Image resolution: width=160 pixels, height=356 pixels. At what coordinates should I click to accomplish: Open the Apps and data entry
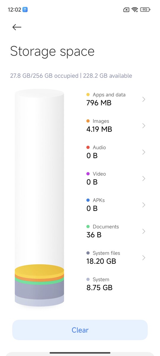tap(116, 99)
